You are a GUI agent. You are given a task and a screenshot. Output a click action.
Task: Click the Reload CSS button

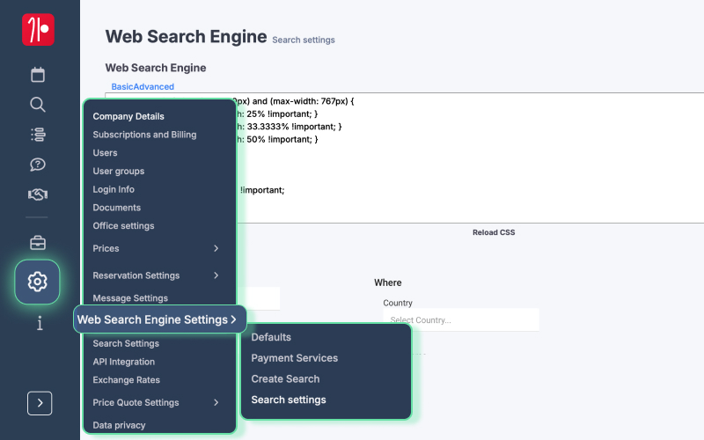pos(493,232)
